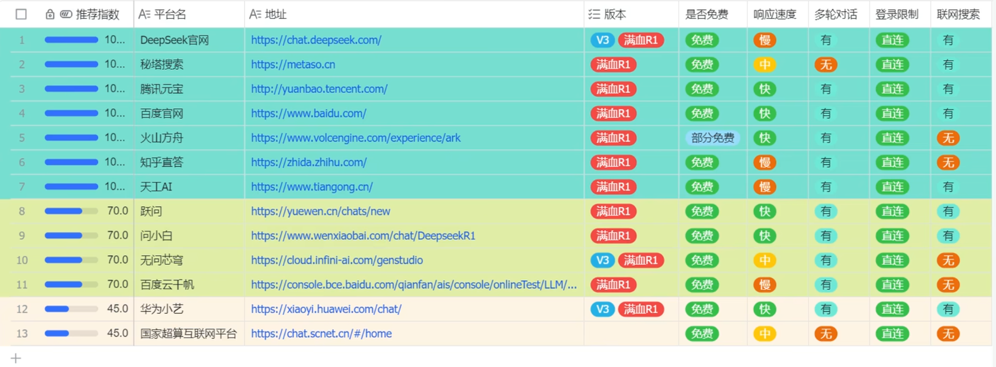The width and height of the screenshot is (996, 367).
Task: Open the console.bce.baidu.com qianfan link
Action: point(414,285)
